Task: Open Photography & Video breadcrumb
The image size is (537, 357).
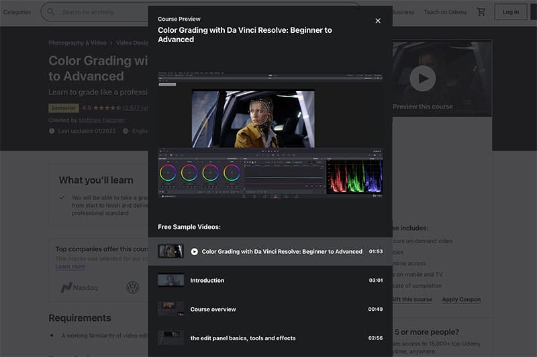Action: pos(77,43)
